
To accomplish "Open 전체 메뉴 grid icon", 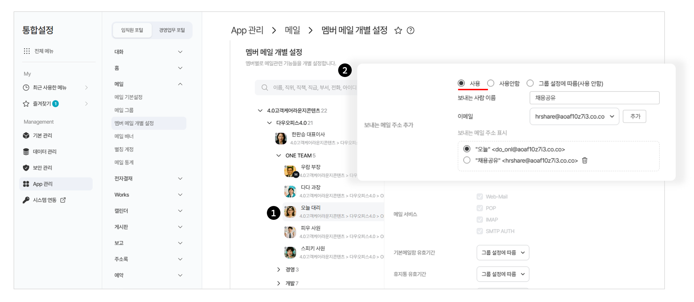I will pos(27,51).
